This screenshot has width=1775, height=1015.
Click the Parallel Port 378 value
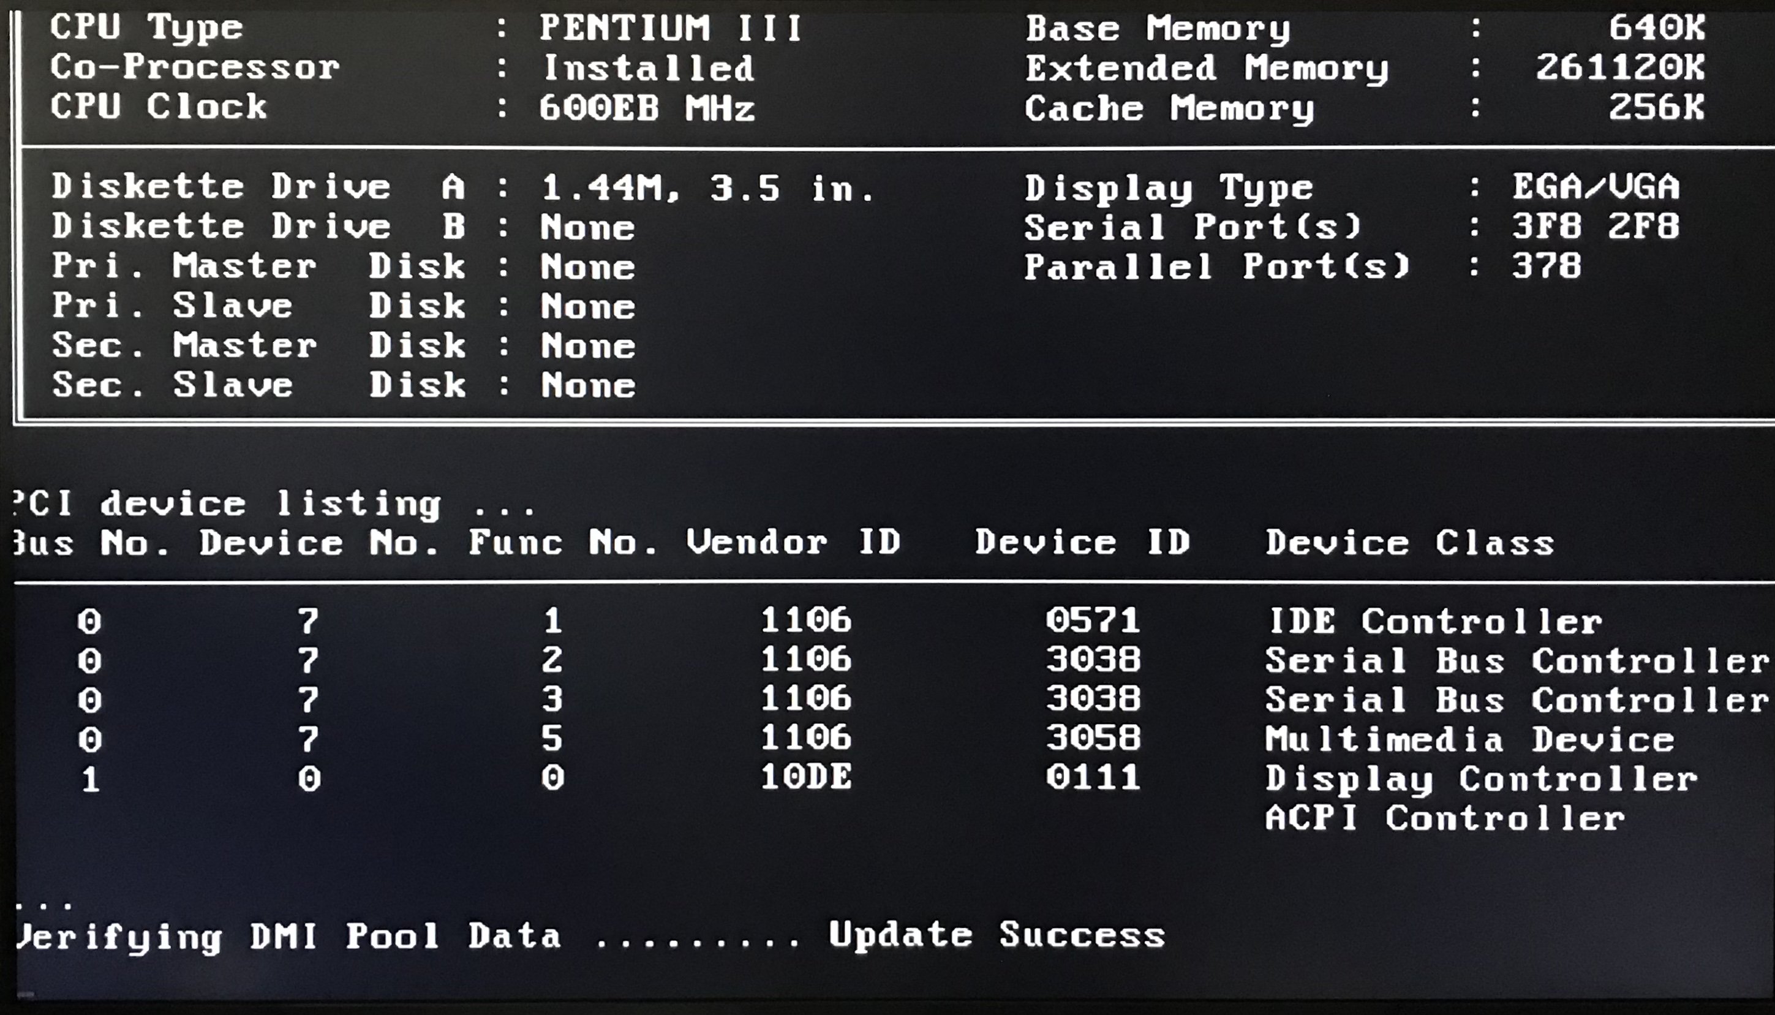(x=1546, y=266)
